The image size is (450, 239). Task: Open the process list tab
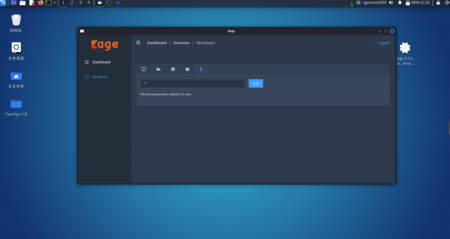(x=173, y=69)
